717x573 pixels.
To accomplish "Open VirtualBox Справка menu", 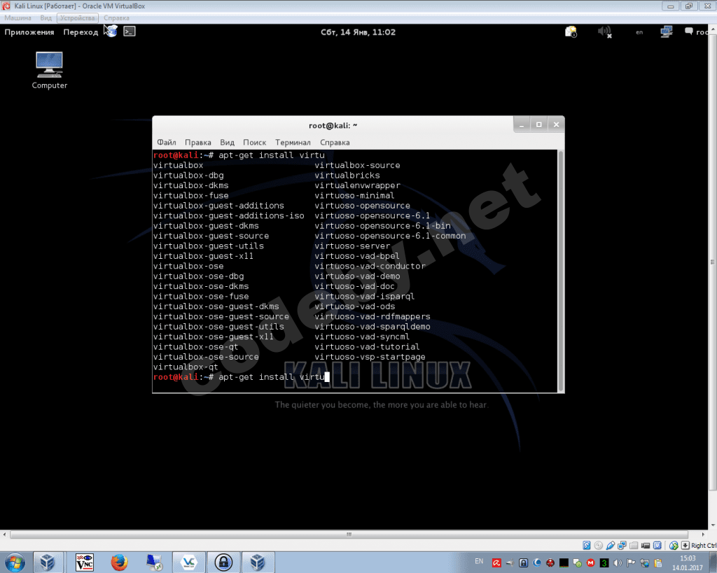I will tap(116, 17).
